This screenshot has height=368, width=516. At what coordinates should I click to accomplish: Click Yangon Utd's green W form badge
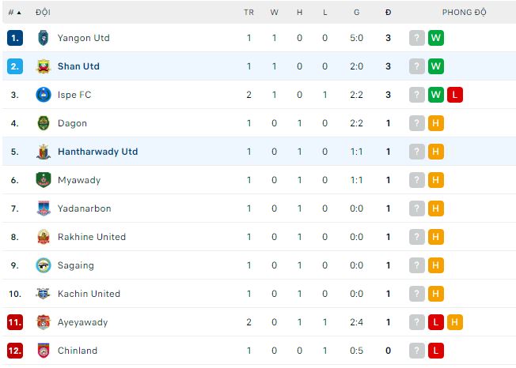(x=435, y=38)
